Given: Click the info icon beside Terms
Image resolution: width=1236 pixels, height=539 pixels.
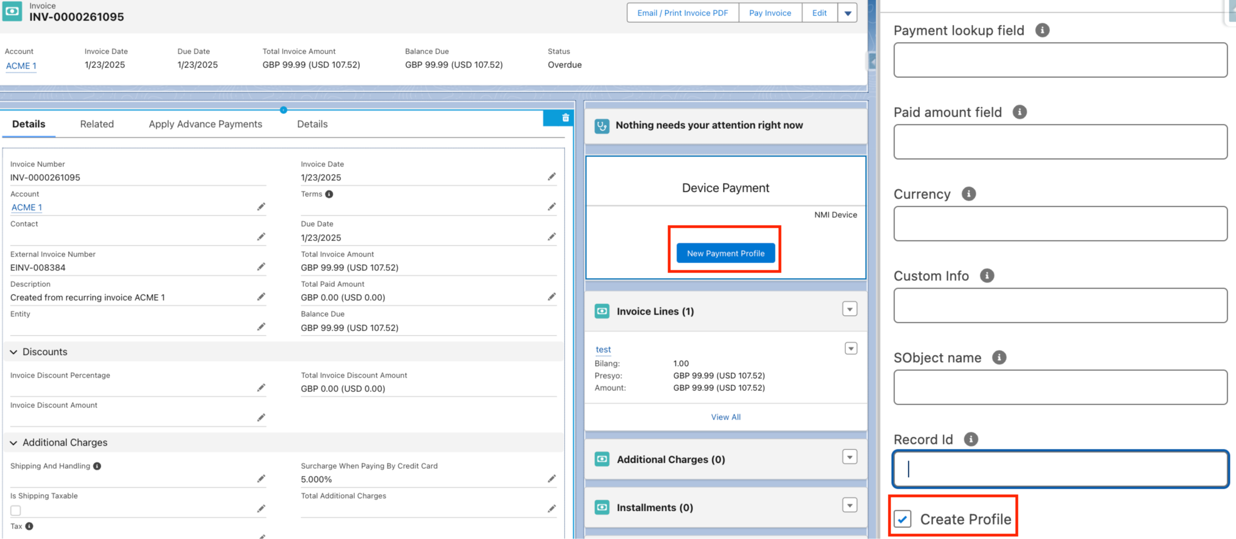Looking at the screenshot, I should 329,194.
